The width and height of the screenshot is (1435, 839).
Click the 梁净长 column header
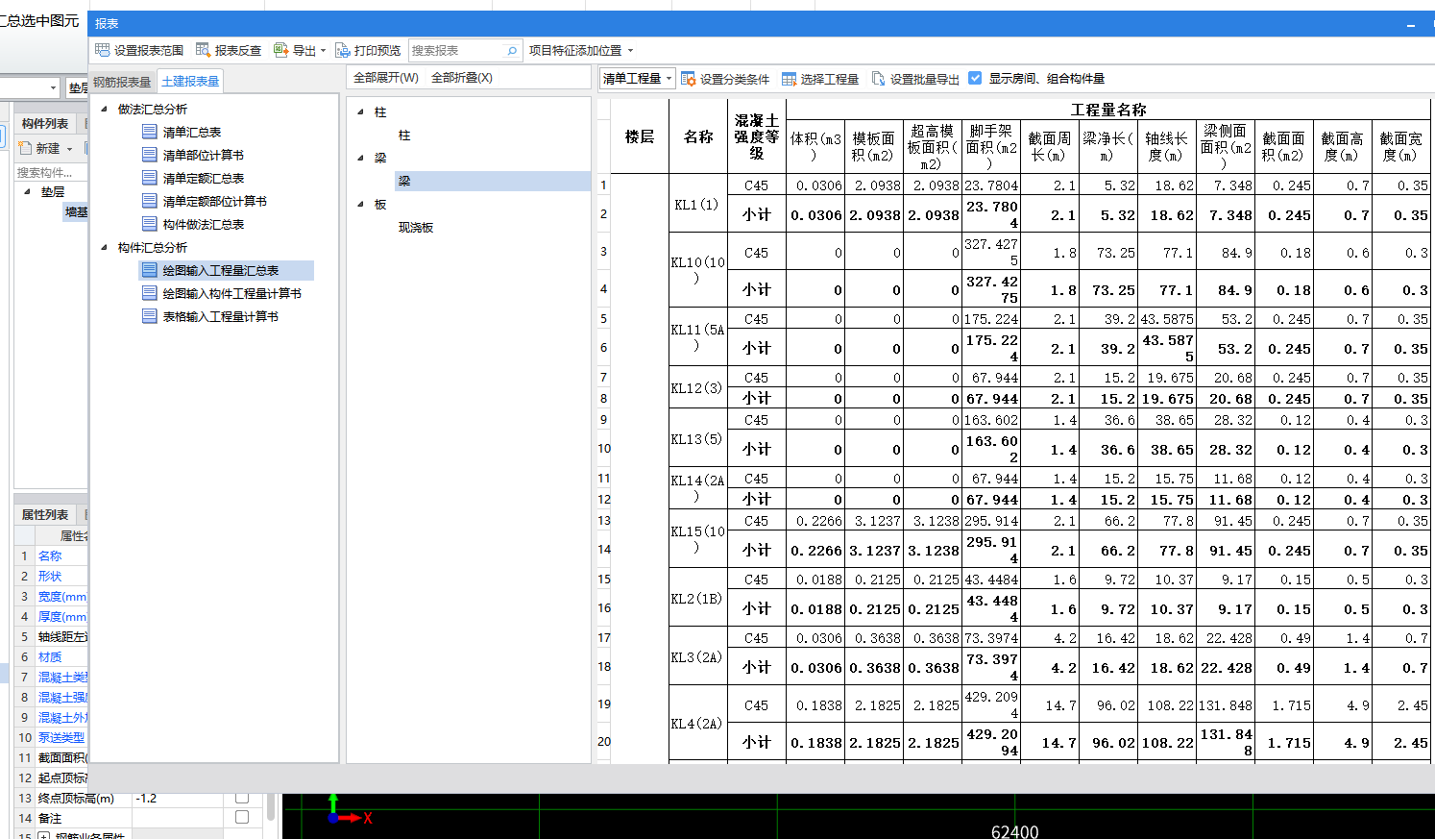1108,146
